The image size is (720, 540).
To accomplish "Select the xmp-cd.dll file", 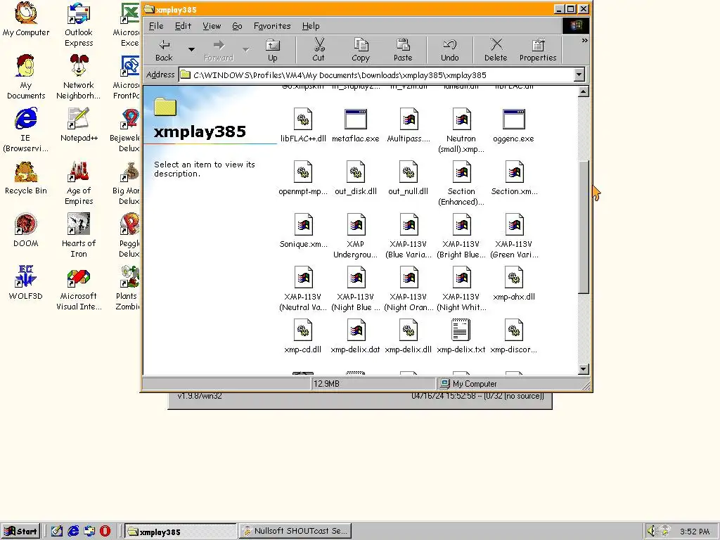I will coord(303,337).
